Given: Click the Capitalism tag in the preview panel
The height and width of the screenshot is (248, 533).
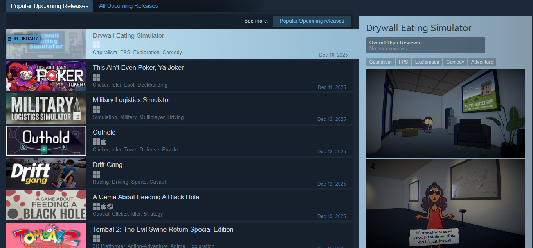Looking at the screenshot, I should coord(380,62).
